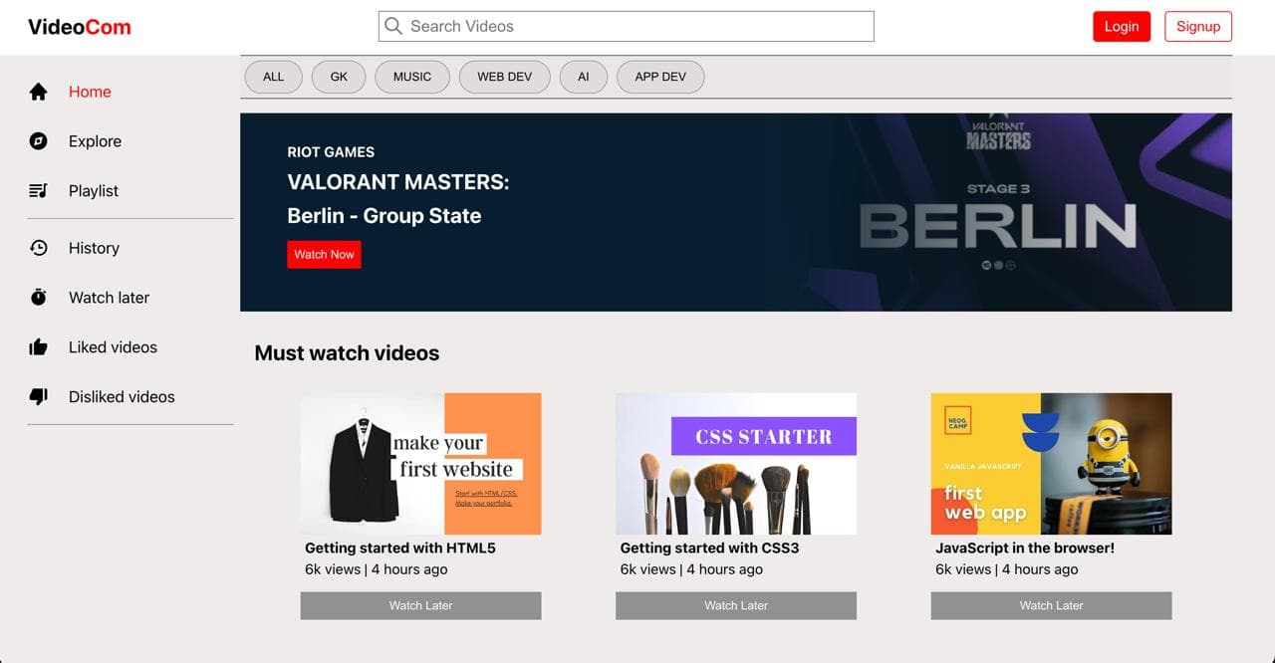Focus the Search Videos input field
Viewport: 1275px width, 663px height.
(637, 26)
